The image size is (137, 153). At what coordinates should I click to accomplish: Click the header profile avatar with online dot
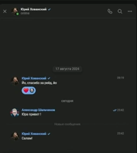(x=15, y=11)
